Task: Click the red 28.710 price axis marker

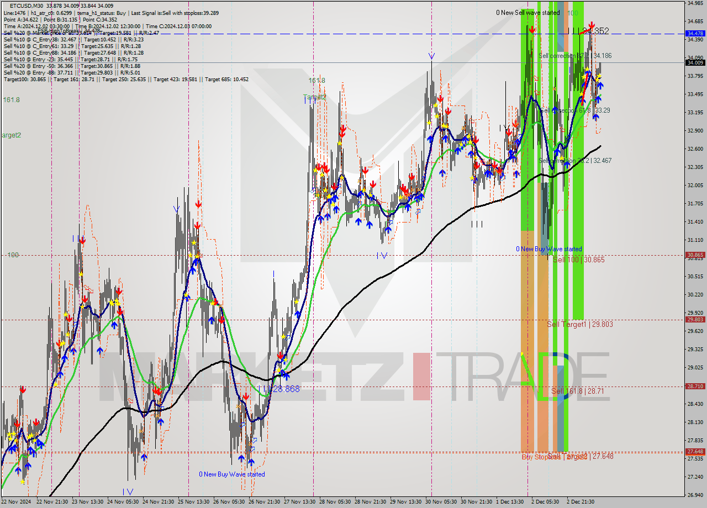Action: coord(695,387)
